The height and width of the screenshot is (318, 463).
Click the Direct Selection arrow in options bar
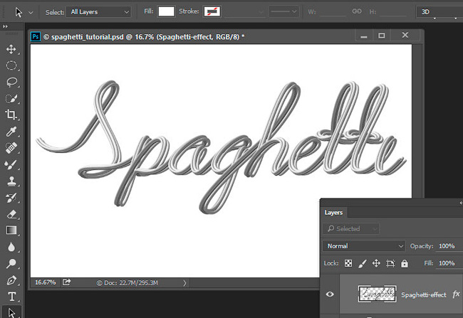pos(19,12)
